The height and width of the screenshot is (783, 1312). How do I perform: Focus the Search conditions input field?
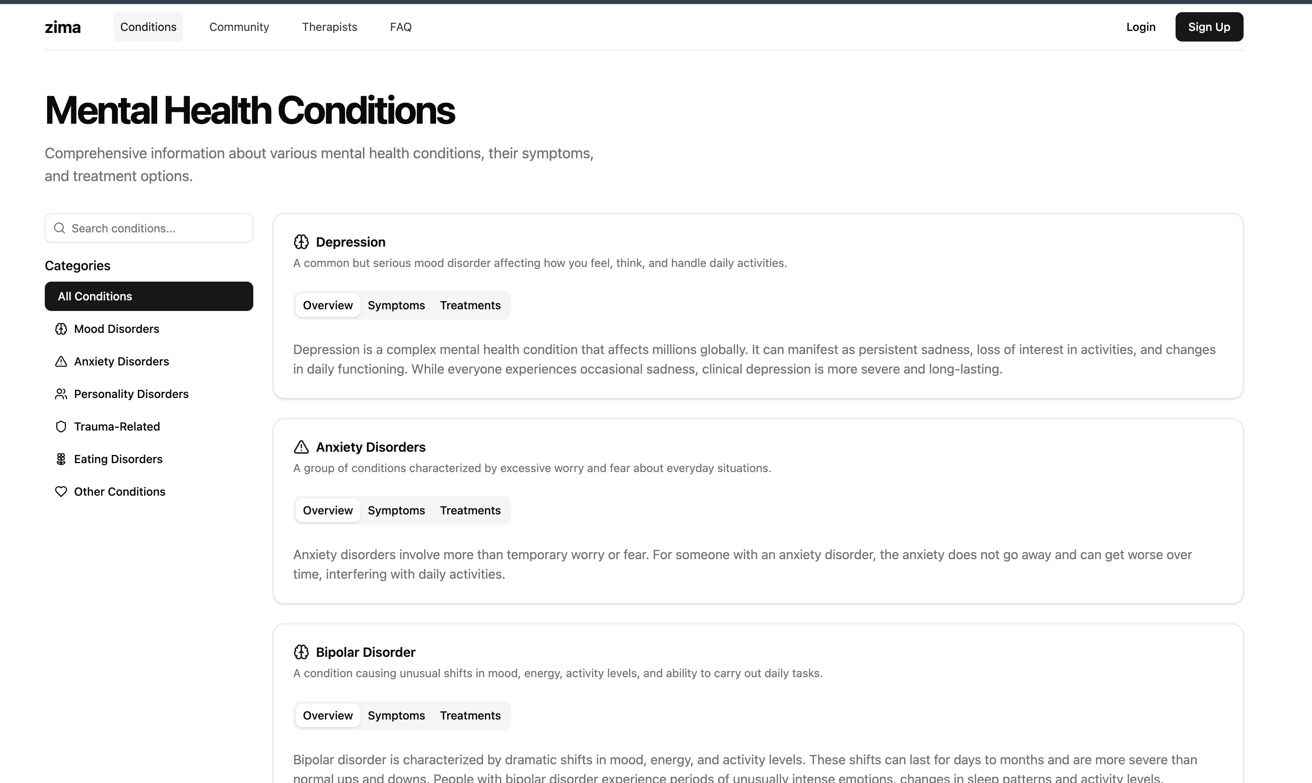(x=158, y=228)
